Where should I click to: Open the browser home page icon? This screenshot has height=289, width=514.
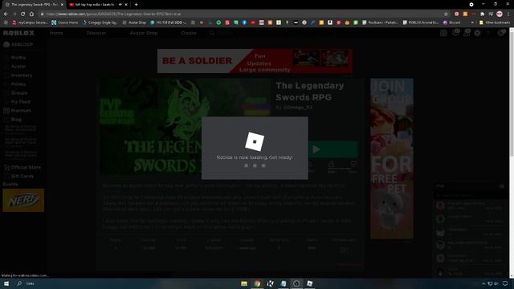[x=31, y=14]
